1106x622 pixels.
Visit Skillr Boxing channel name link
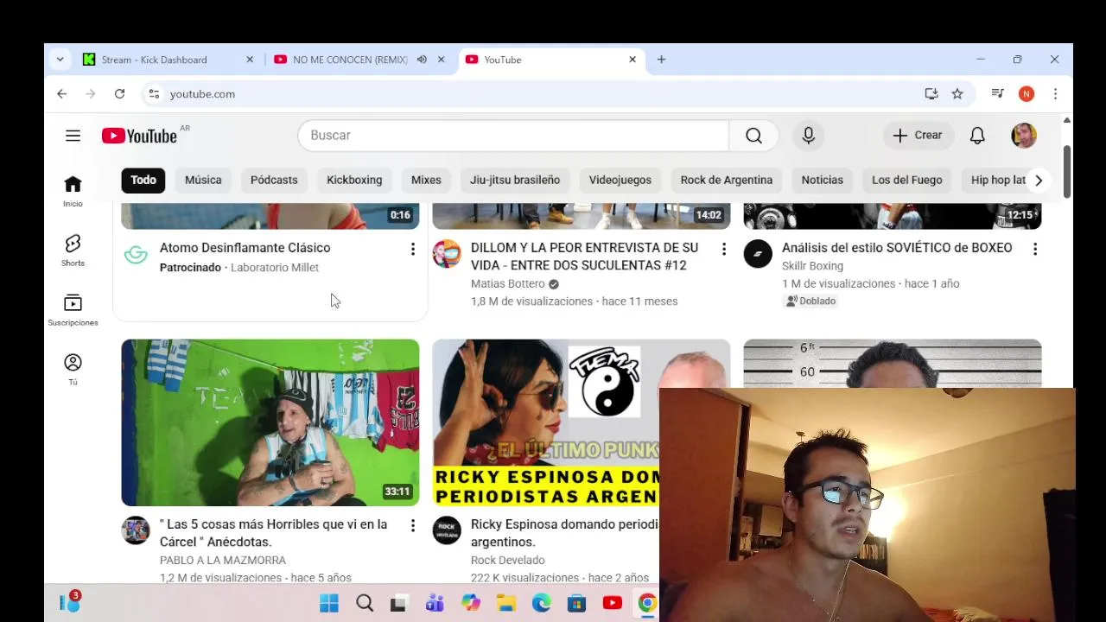coord(812,266)
